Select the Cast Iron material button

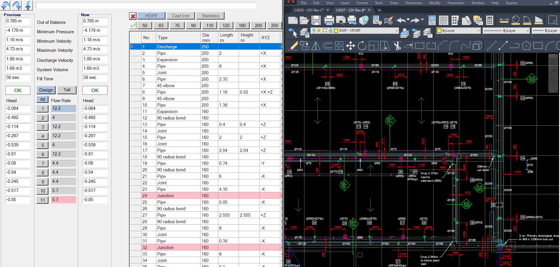[x=181, y=16]
